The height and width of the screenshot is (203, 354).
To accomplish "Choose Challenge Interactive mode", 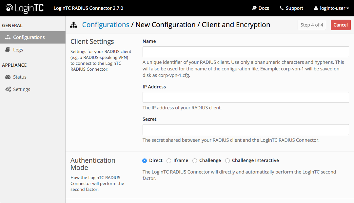I will (x=227, y=160).
